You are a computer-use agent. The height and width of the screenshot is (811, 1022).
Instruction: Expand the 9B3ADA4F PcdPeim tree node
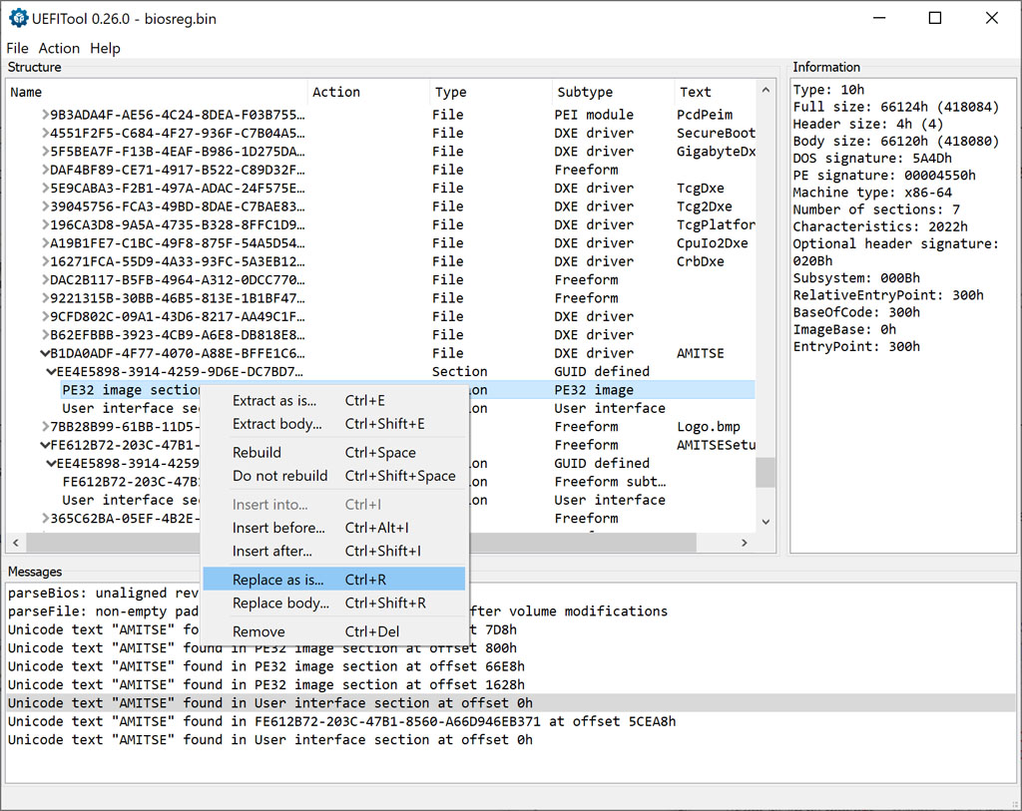pos(45,115)
